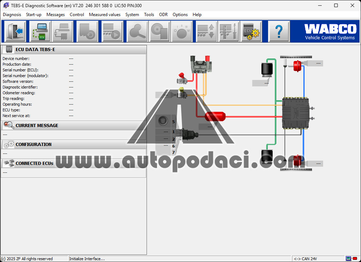Open the magnifier messages toolbar icon
361x262 pixels.
tap(137, 31)
